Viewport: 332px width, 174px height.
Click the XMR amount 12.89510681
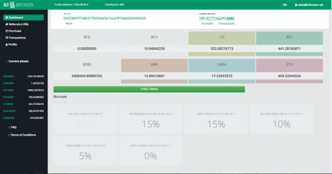tap(154, 76)
